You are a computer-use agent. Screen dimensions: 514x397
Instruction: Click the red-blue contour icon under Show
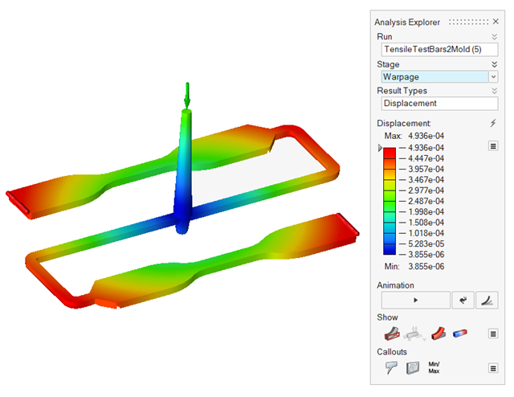(x=461, y=334)
